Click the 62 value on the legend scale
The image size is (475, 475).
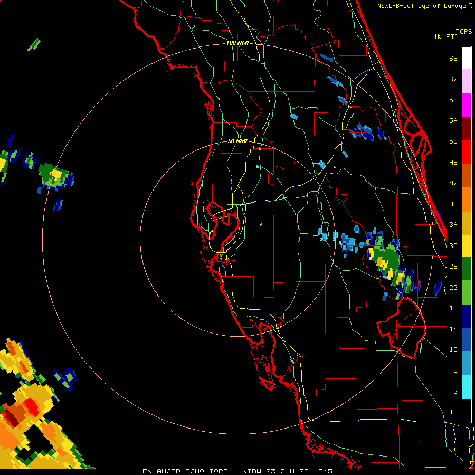453,79
